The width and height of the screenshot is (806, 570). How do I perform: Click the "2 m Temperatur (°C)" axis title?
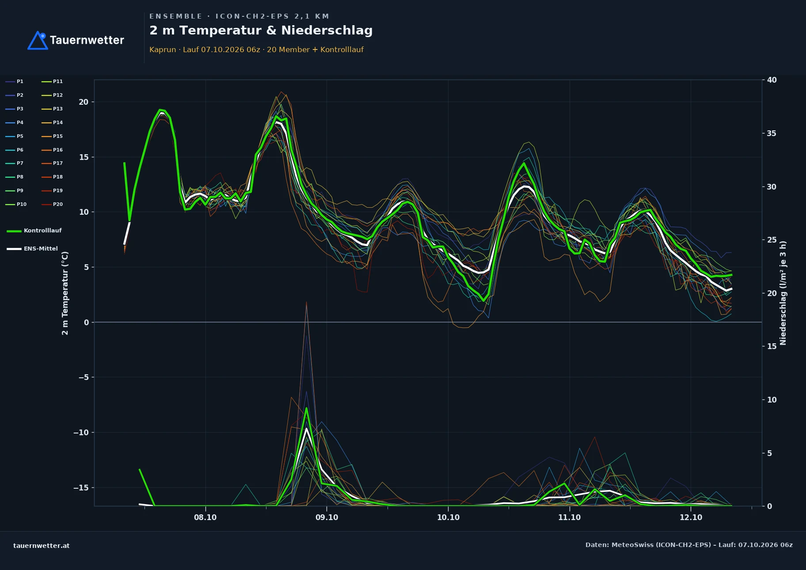(x=65, y=293)
